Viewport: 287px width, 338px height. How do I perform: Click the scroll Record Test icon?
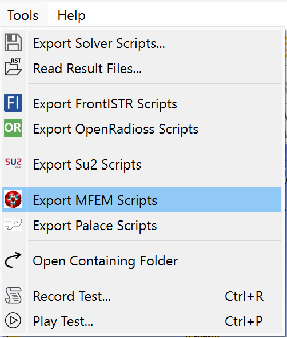coord(13,295)
